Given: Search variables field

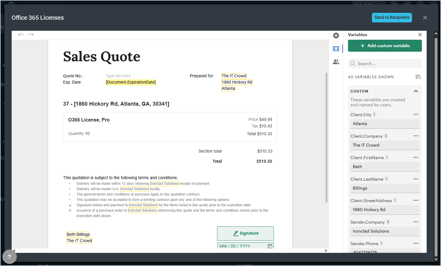Looking at the screenshot, I should [x=385, y=64].
